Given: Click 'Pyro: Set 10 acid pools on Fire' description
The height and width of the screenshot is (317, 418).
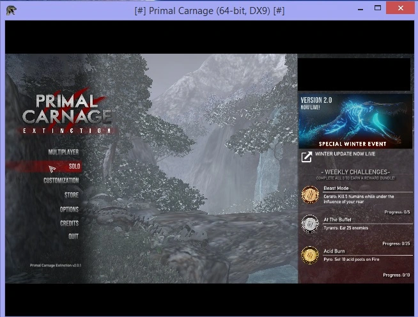Looking at the screenshot, I should [351, 259].
